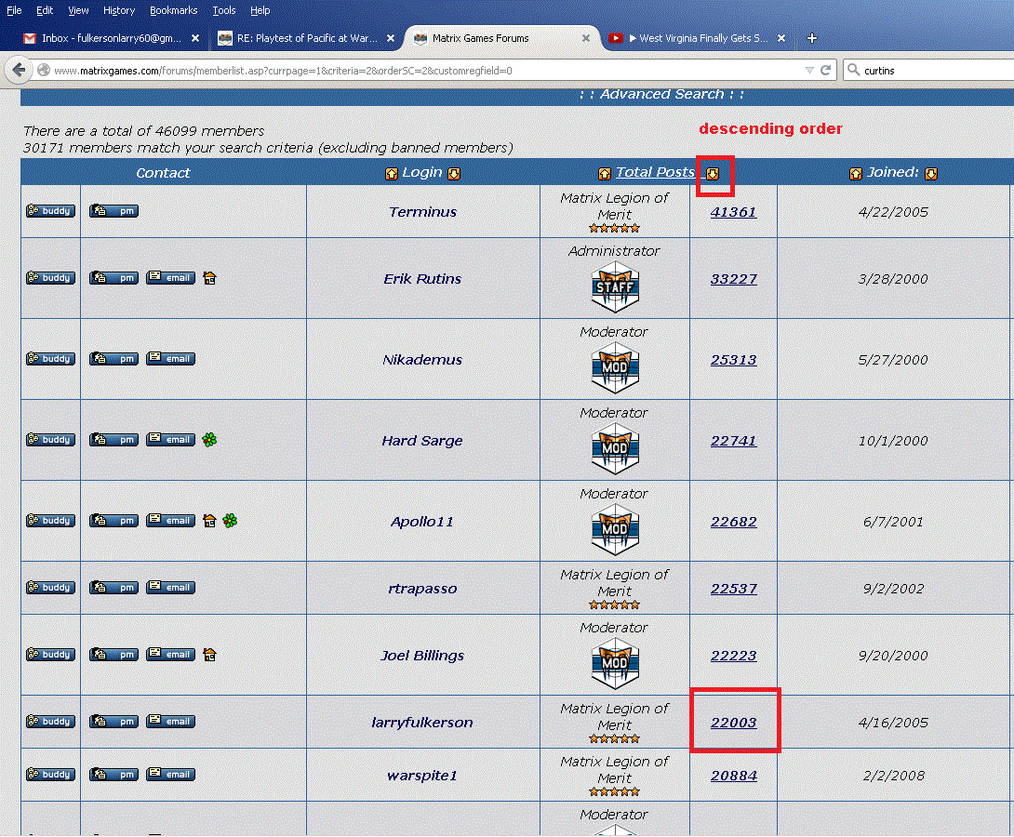Open Terminus profile link

pos(423,212)
